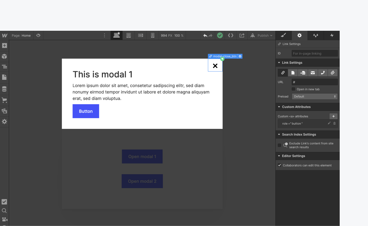Click the Open modal 2 button
Image resolution: width=368 pixels, height=226 pixels.
pos(142,181)
